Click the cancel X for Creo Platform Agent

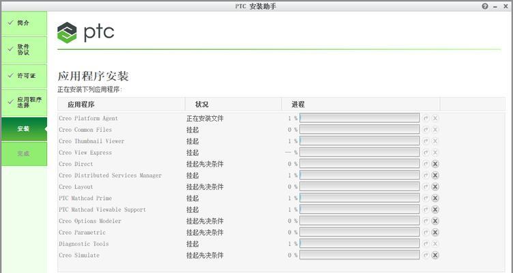pos(435,119)
